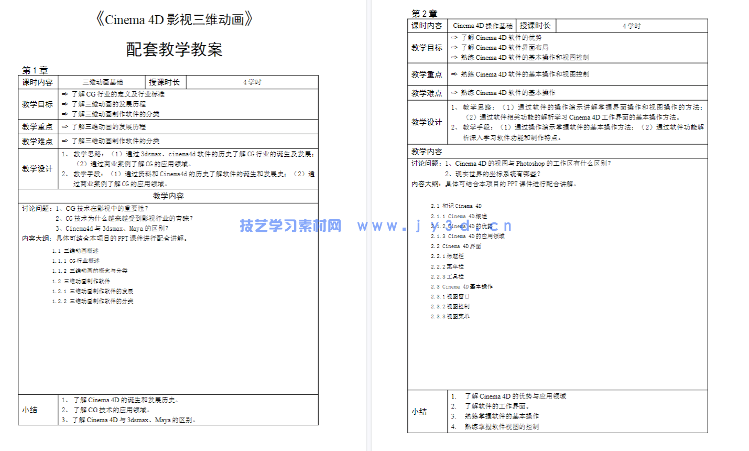The width and height of the screenshot is (749, 451).
Task: Click the 教学难点 cell in chapter 1 table
Action: click(x=37, y=141)
